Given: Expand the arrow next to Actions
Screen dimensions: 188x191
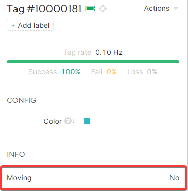Looking at the screenshot, I should click(x=176, y=8).
